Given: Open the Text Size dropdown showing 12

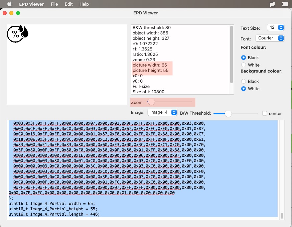Looking at the screenshot, I should coord(275,27).
